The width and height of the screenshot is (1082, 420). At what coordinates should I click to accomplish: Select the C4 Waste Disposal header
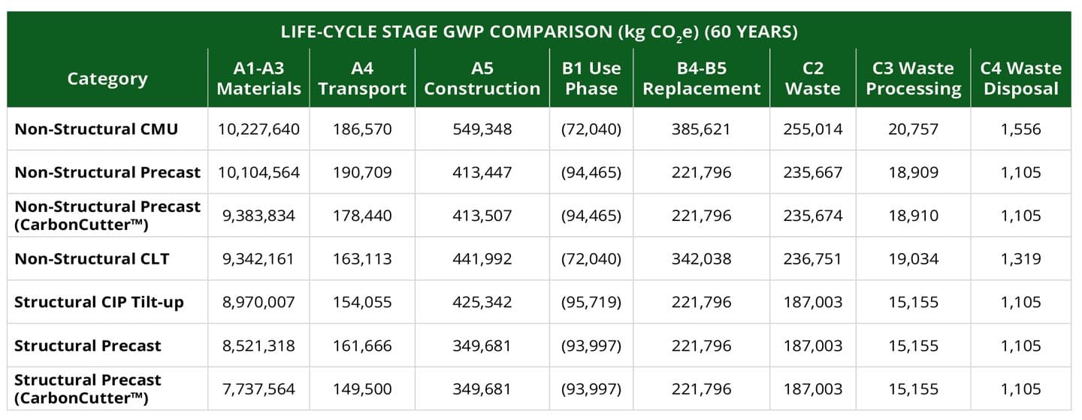point(1021,78)
